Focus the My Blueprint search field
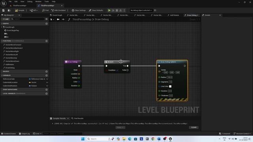 click(x=28, y=19)
